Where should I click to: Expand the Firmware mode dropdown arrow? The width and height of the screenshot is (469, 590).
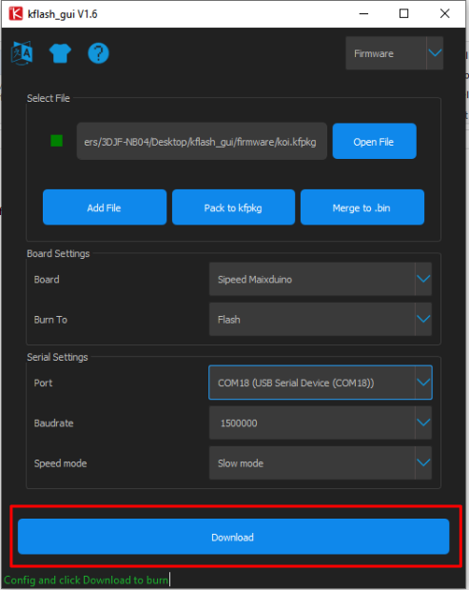435,53
